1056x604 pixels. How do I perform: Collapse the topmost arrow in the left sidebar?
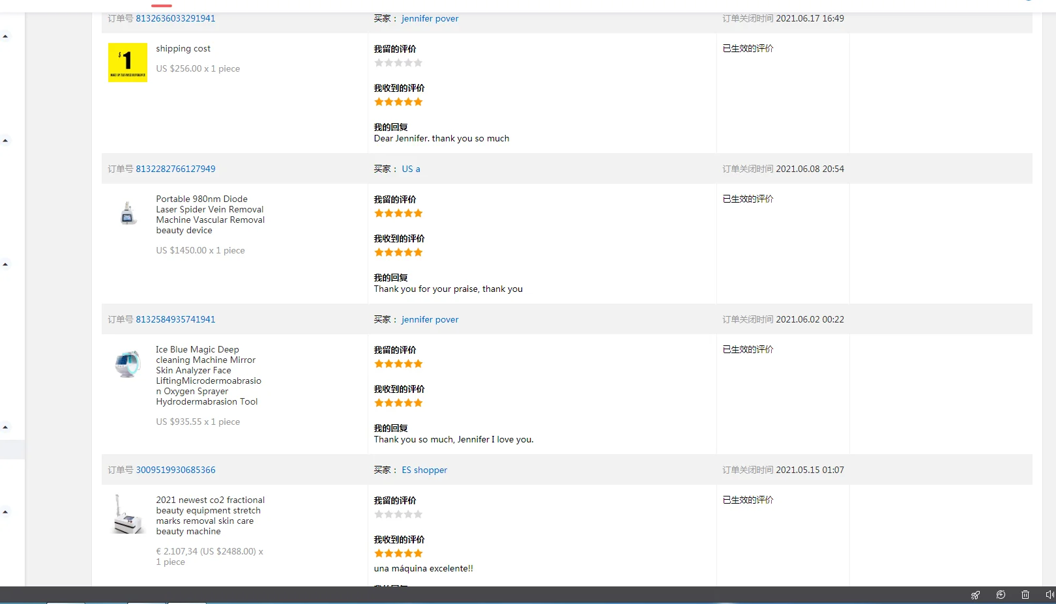[5, 36]
